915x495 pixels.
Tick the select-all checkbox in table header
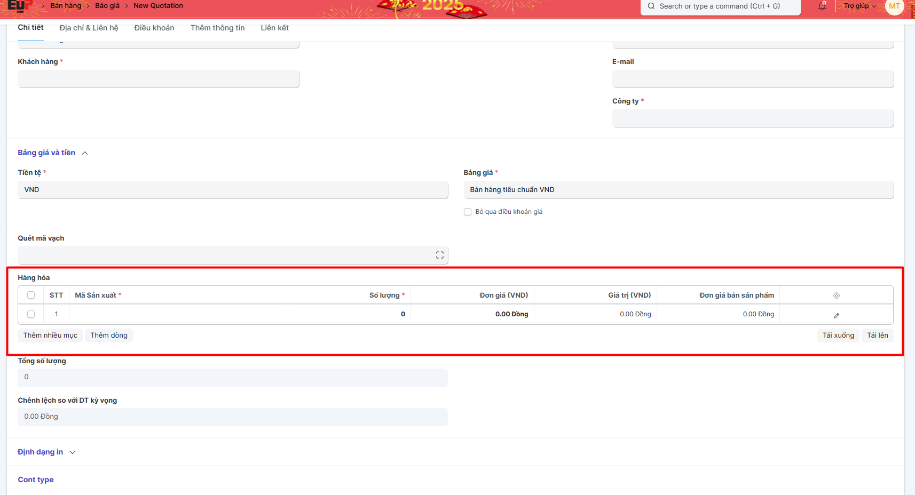click(x=31, y=296)
